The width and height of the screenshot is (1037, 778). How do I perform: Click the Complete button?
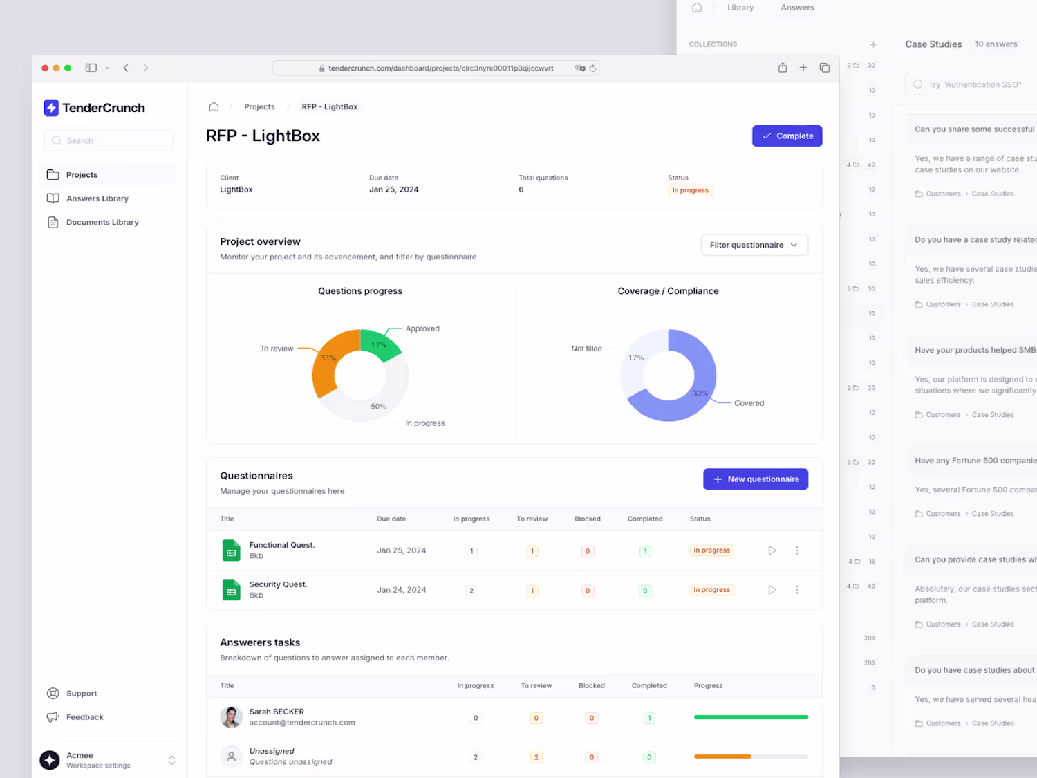(787, 136)
